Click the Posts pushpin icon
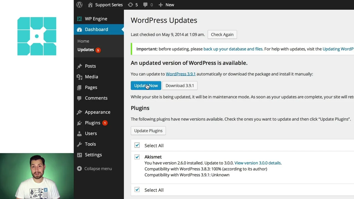The image size is (354, 199). (79, 66)
